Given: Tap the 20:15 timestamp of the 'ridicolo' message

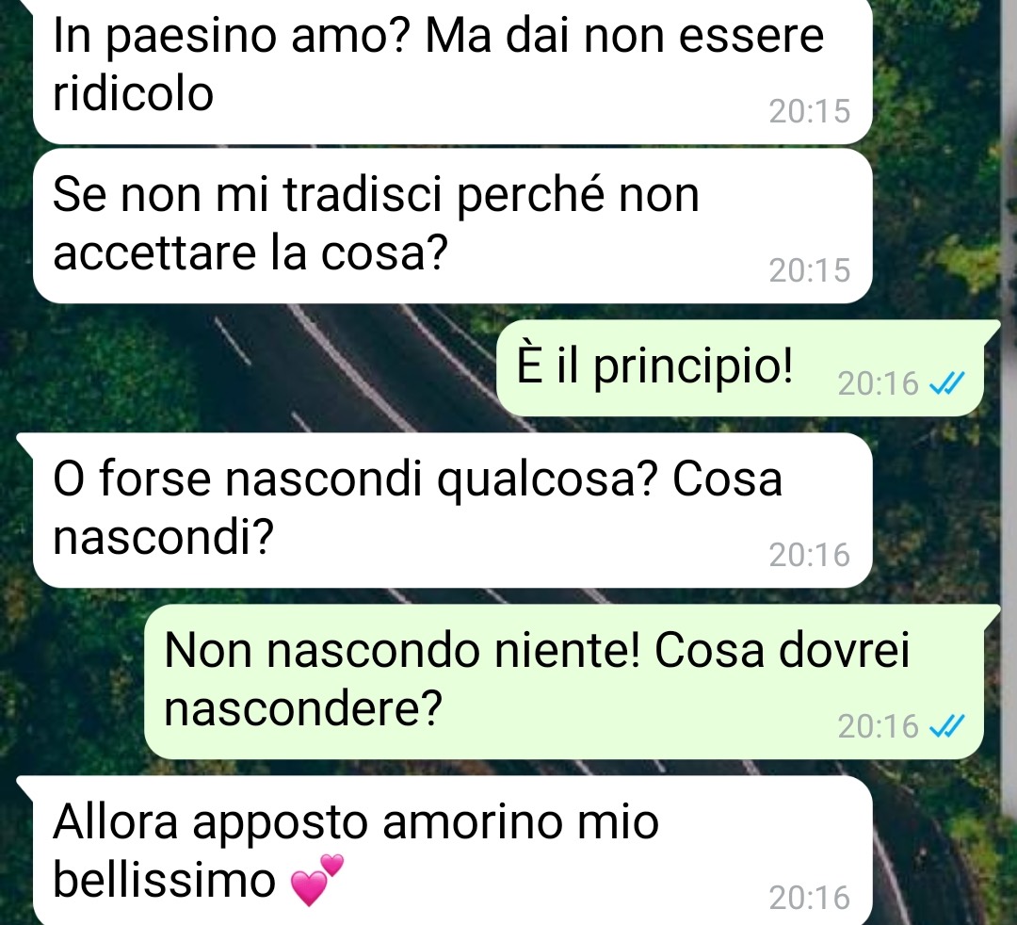Looking at the screenshot, I should (810, 111).
